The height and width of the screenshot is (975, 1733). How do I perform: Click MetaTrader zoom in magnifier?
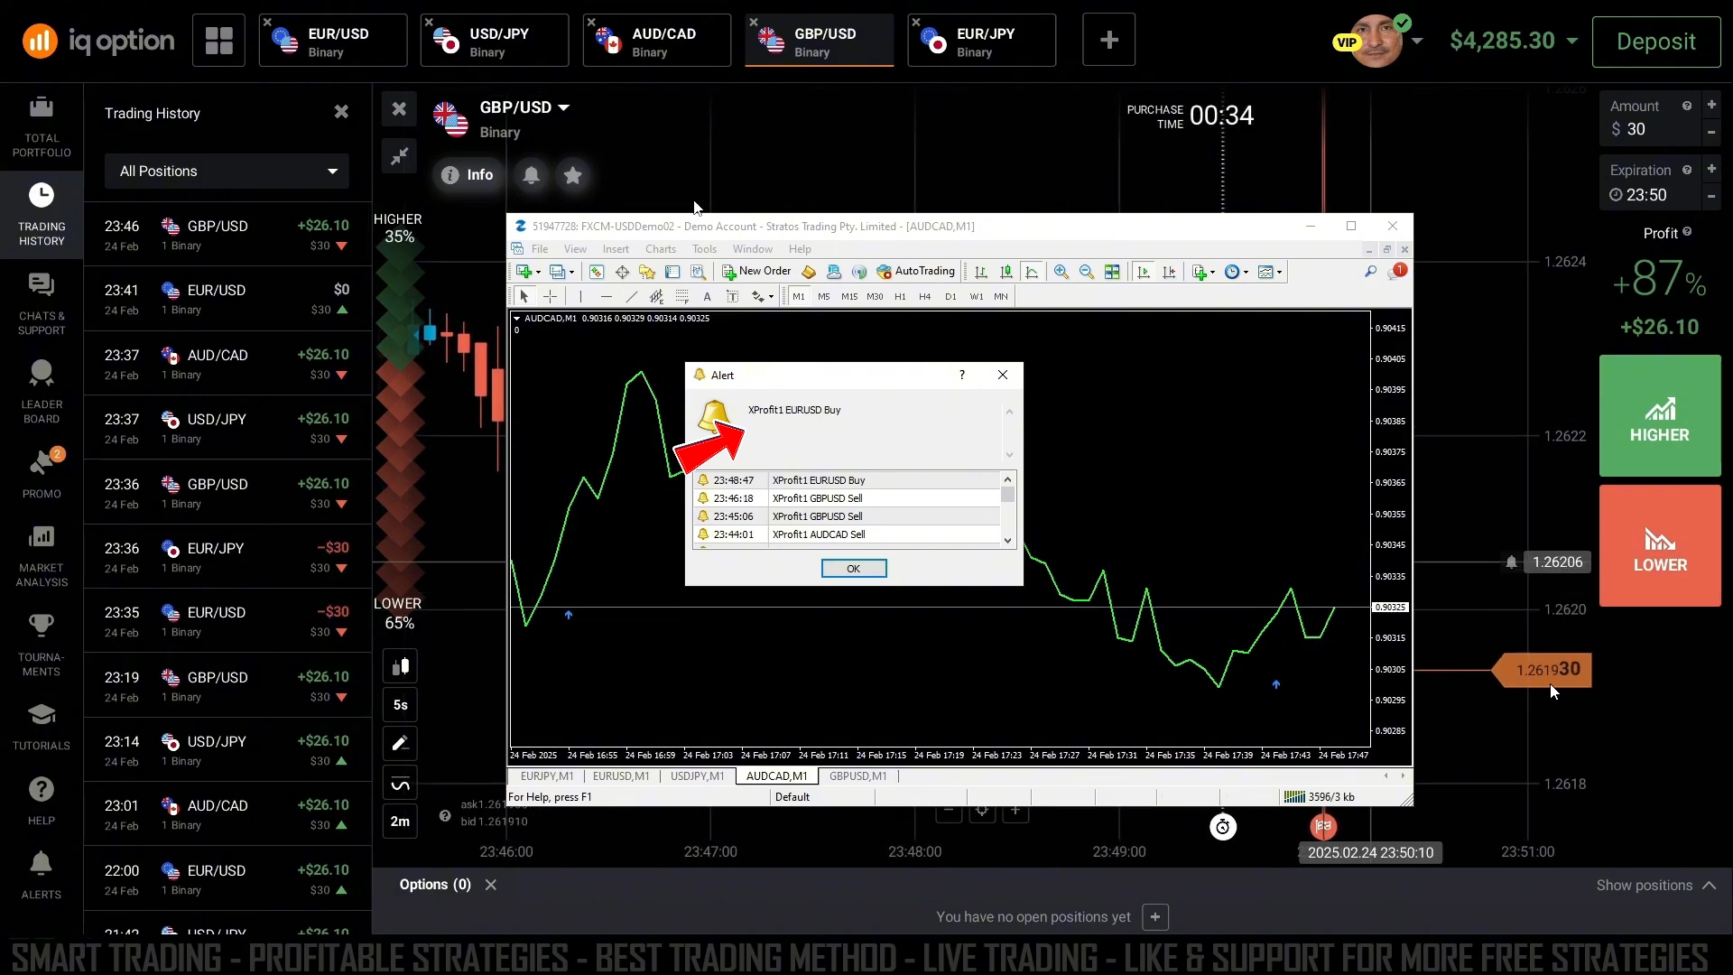1061,272
